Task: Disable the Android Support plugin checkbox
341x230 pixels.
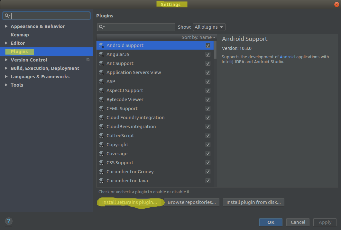Action: [x=208, y=45]
